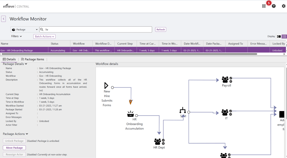Click the Refresh button
This screenshot has height=158, width=287.
pyautogui.click(x=160, y=29)
